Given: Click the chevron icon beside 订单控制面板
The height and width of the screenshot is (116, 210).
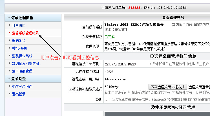Looking at the screenshot, I should point(9,18).
